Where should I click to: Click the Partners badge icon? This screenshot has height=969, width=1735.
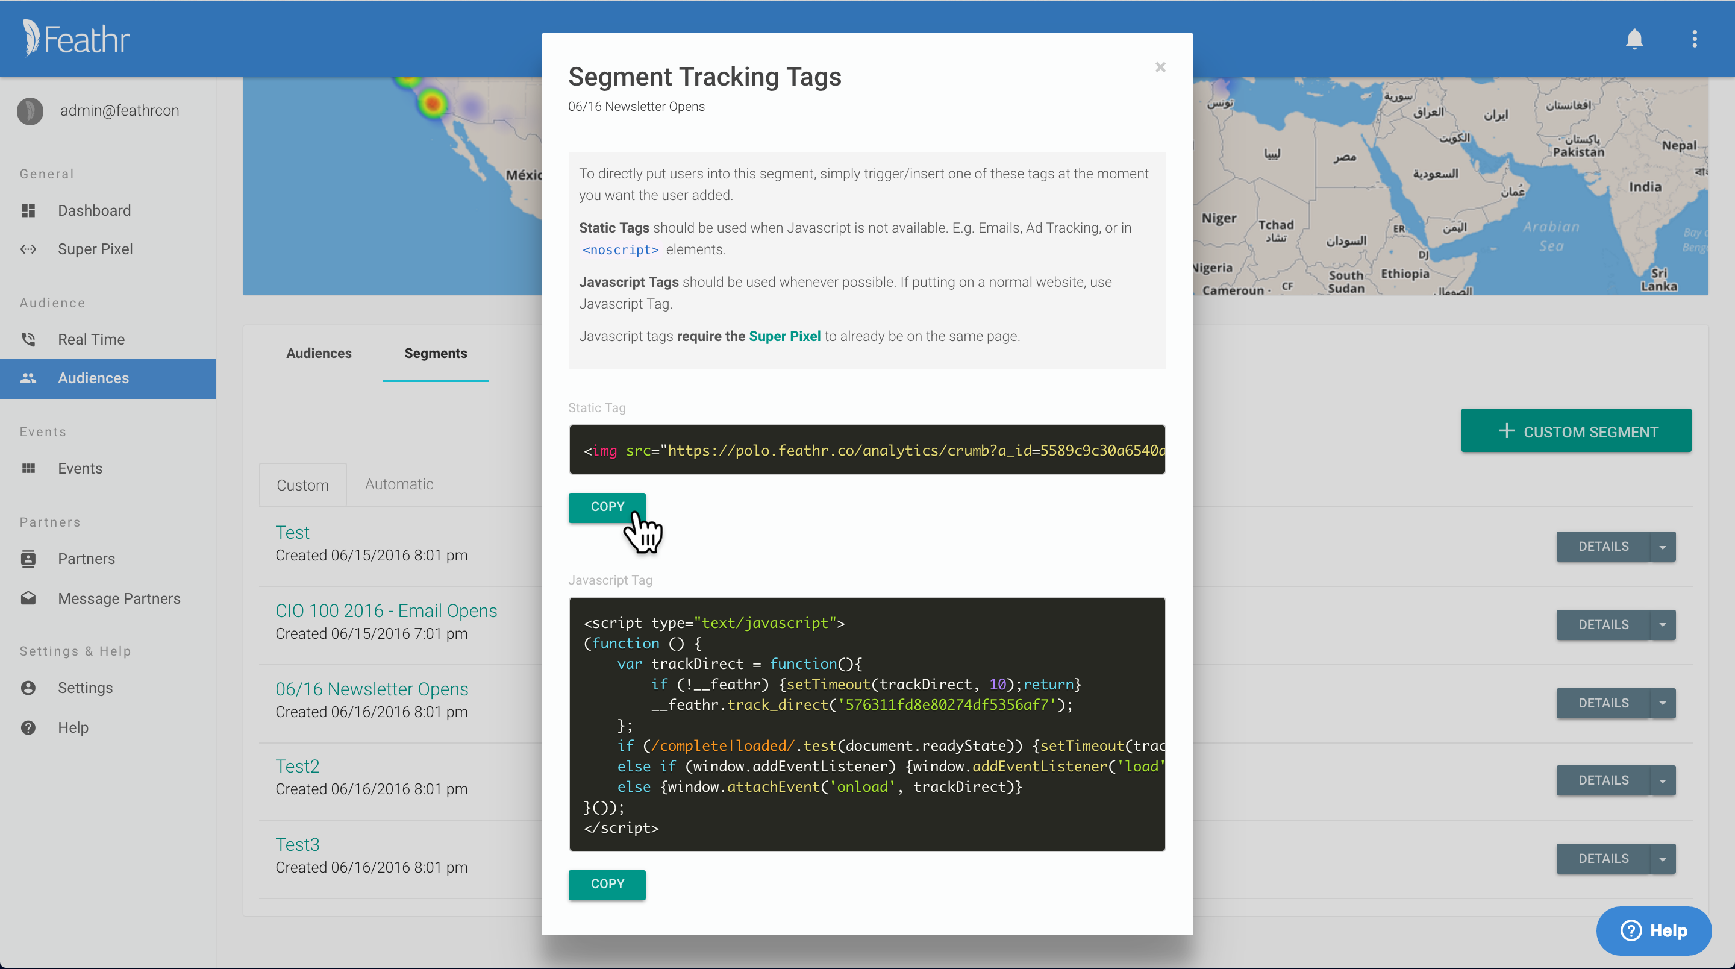pos(28,559)
